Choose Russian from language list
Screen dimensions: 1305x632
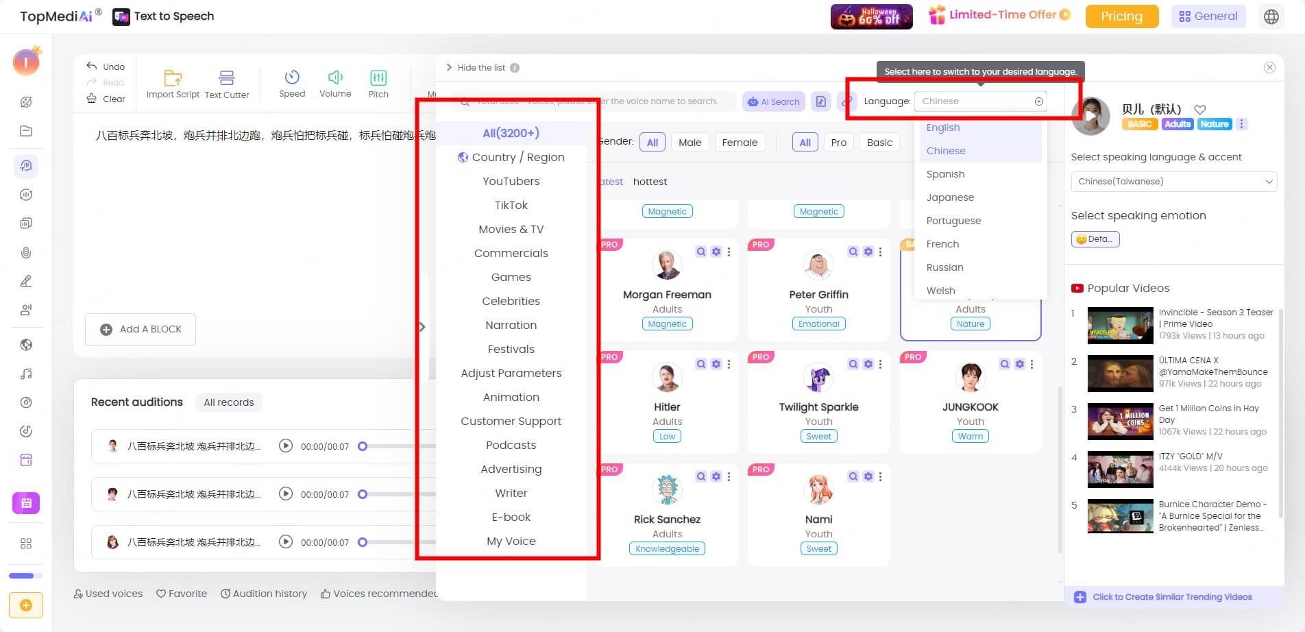(980, 267)
